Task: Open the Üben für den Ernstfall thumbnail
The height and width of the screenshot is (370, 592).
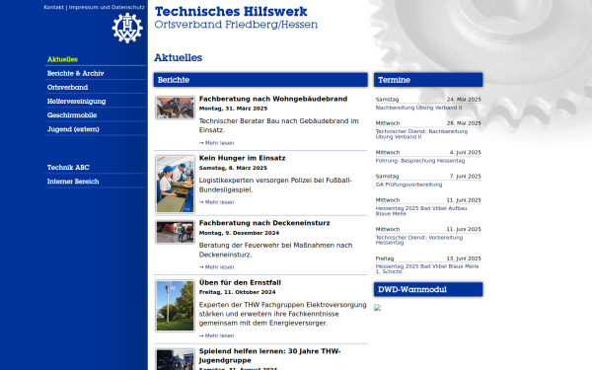Action: pyautogui.click(x=176, y=306)
